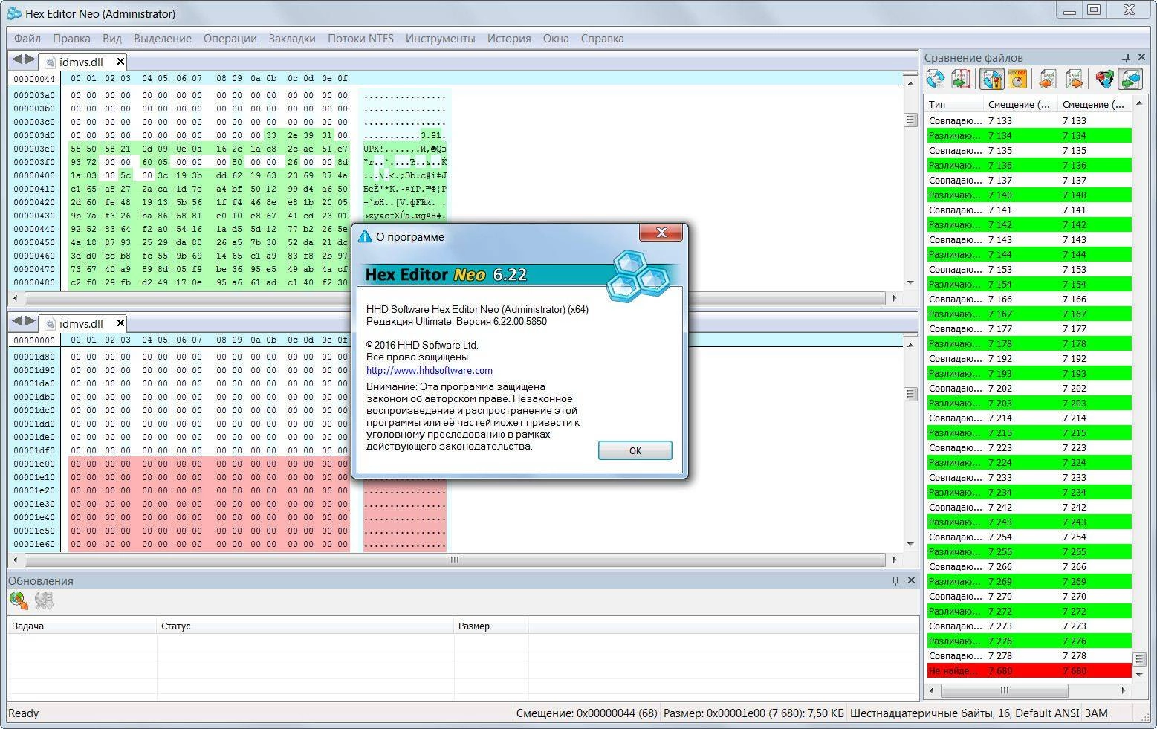
Task: Close the Обновления panel
Action: pos(912,580)
